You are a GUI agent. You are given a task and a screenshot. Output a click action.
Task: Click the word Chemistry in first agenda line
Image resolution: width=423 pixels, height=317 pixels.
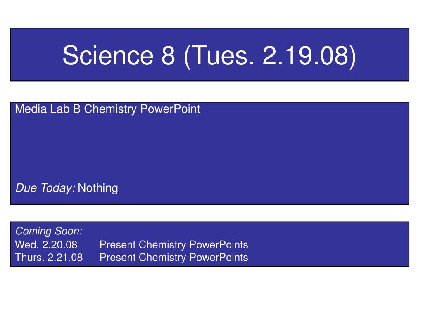click(110, 109)
